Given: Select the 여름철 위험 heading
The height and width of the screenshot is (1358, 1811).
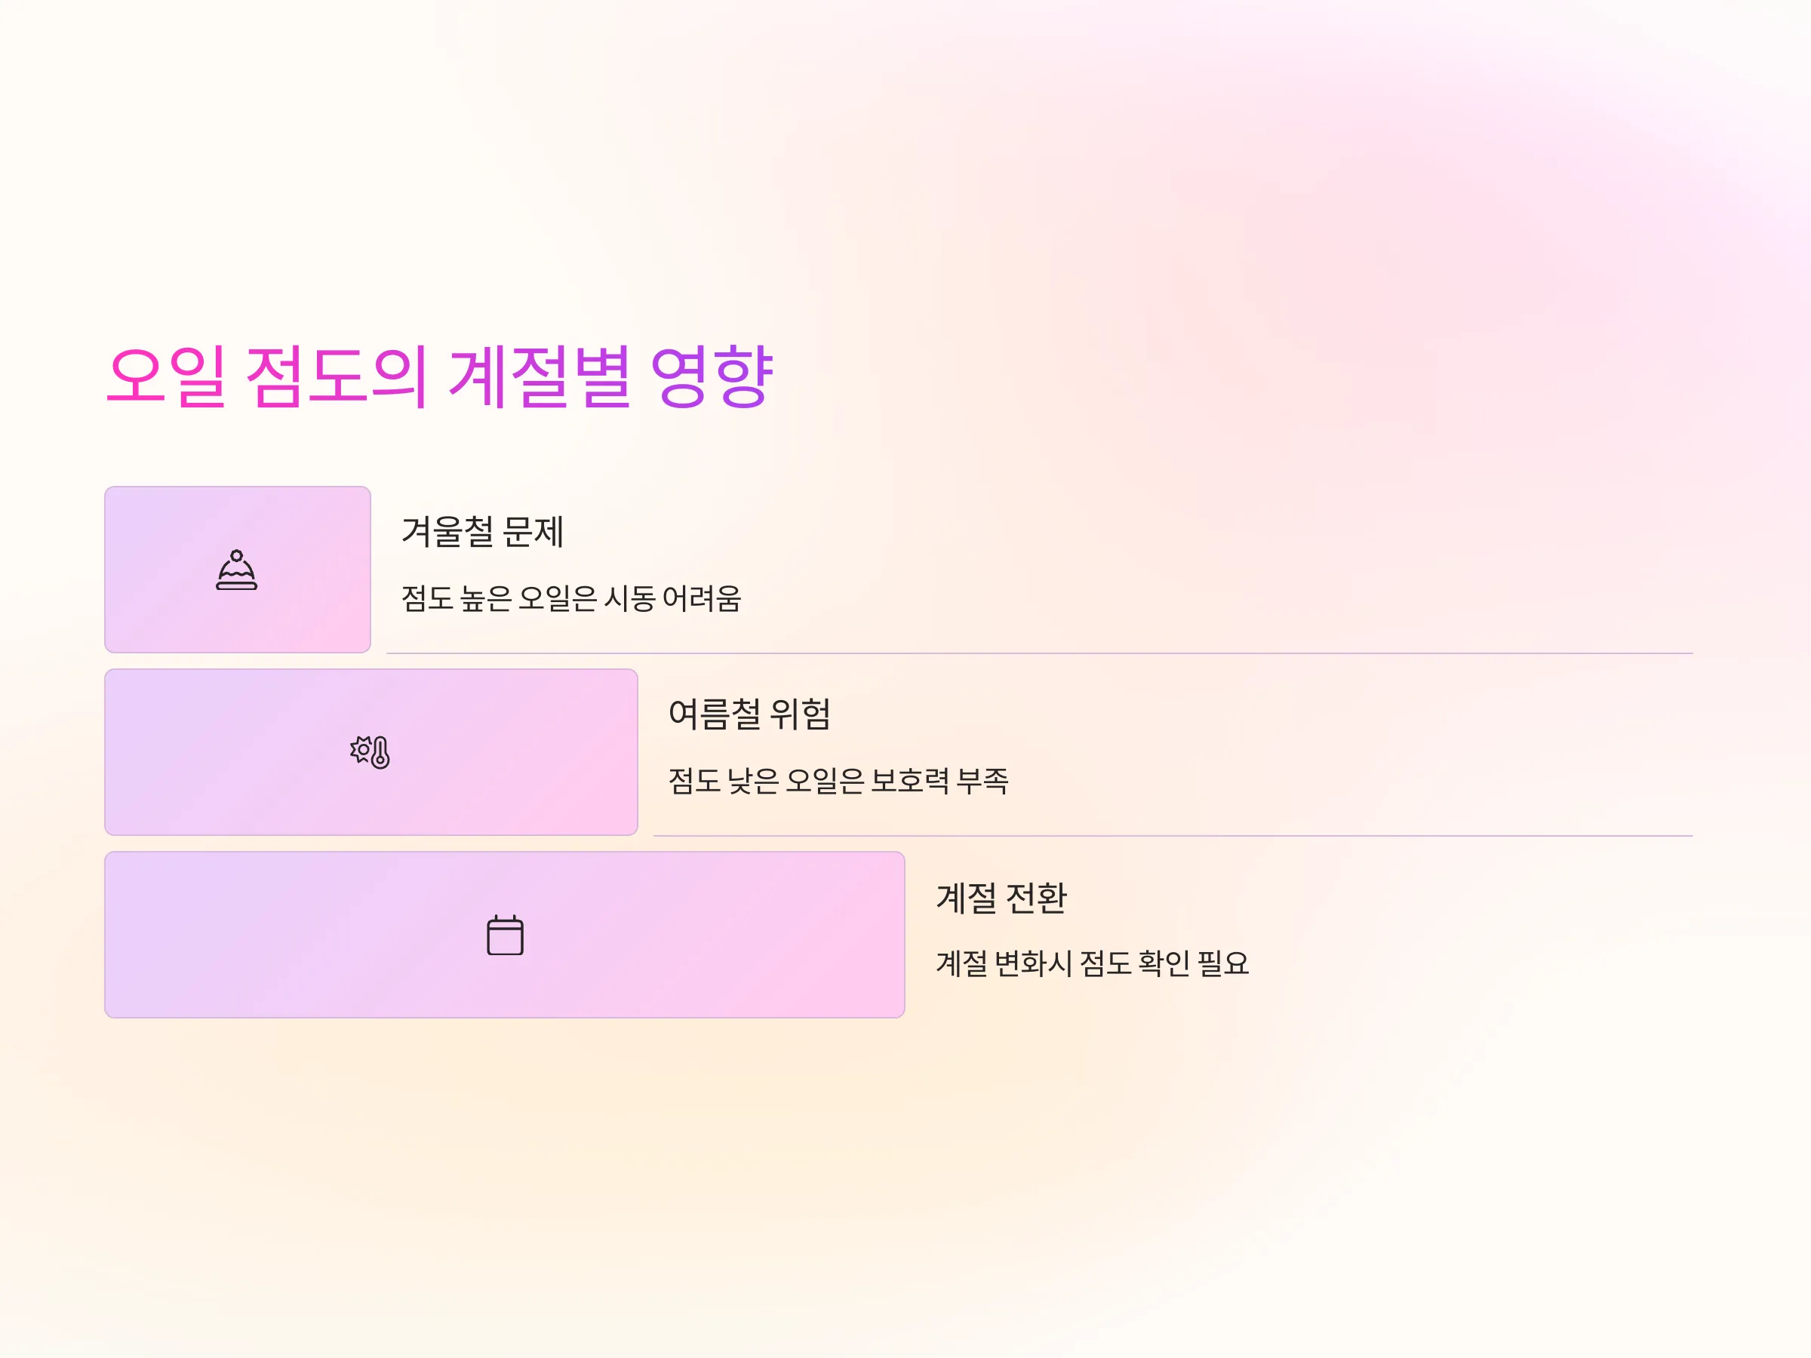Looking at the screenshot, I should [x=749, y=714].
